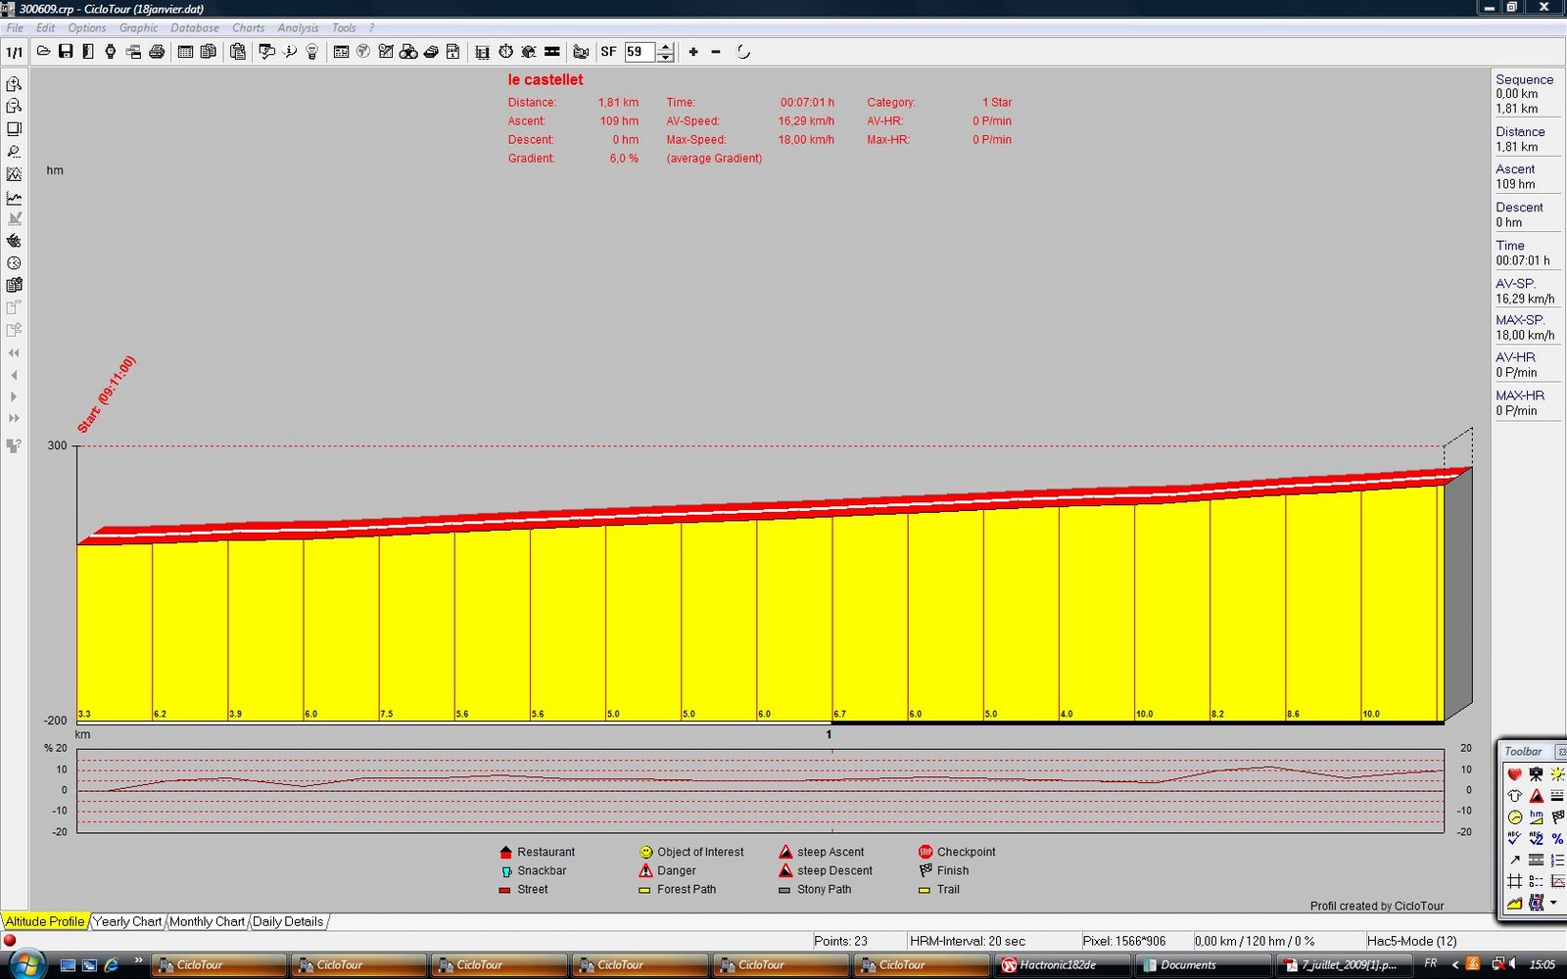The width and height of the screenshot is (1567, 979).
Task: Open the Database menu
Action: pyautogui.click(x=195, y=27)
